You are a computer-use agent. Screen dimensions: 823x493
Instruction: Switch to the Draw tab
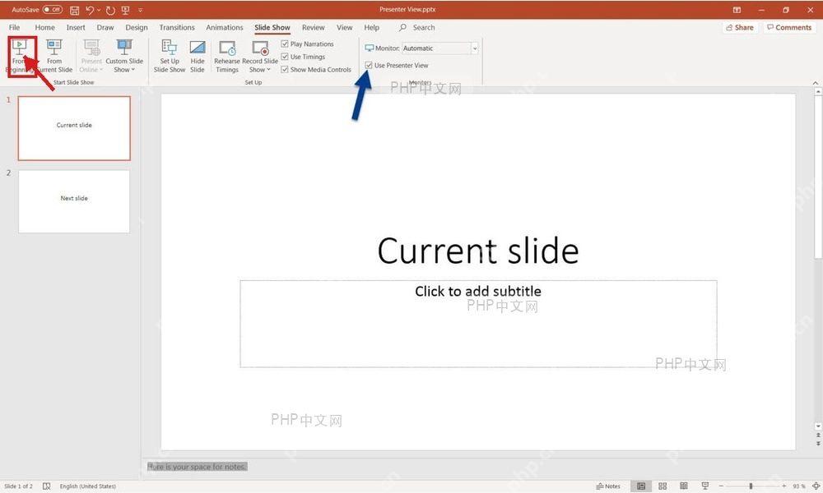105,27
